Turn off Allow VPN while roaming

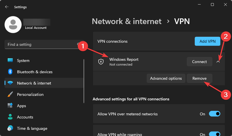click(215, 134)
